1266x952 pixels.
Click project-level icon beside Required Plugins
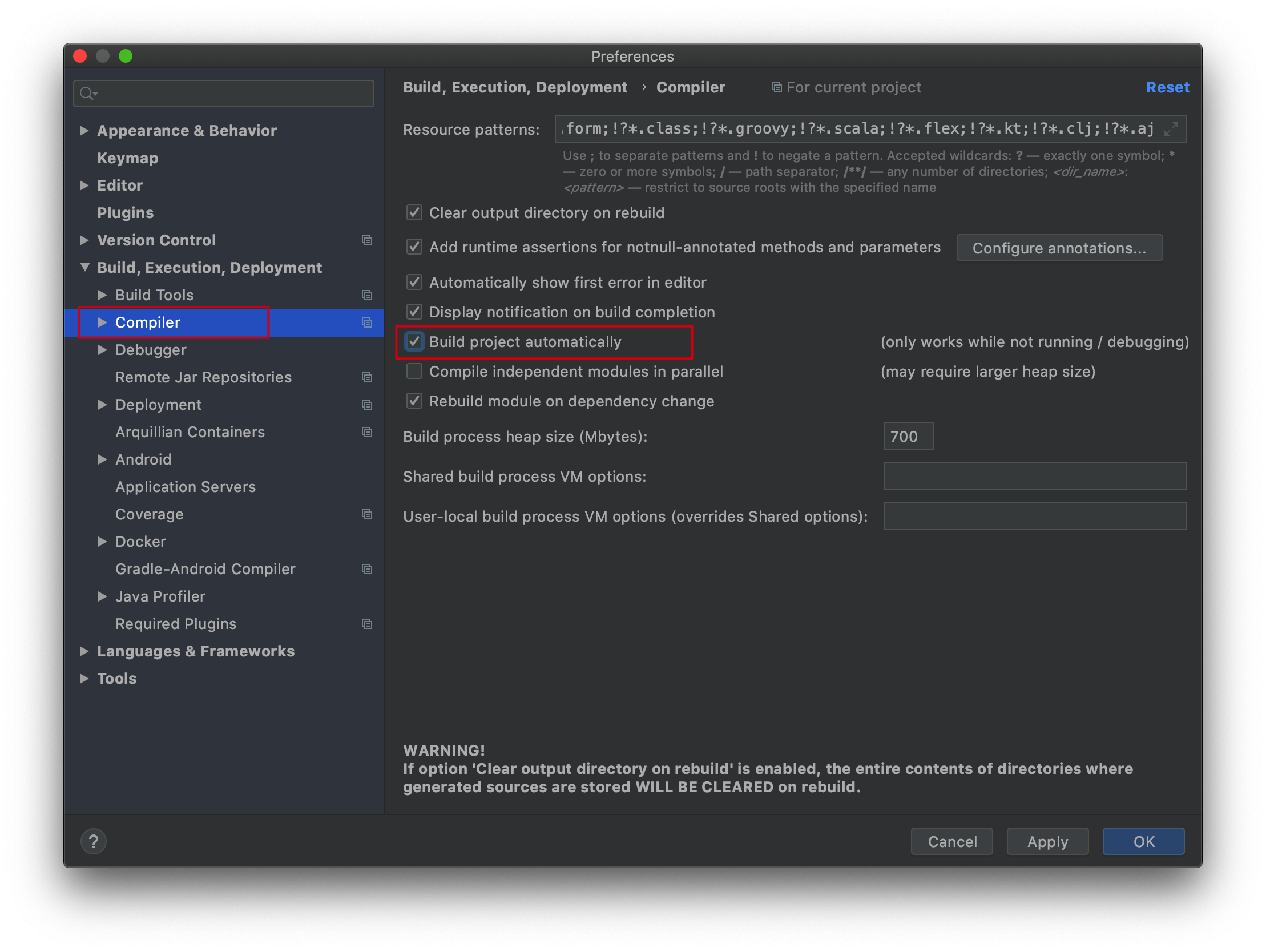click(x=367, y=624)
